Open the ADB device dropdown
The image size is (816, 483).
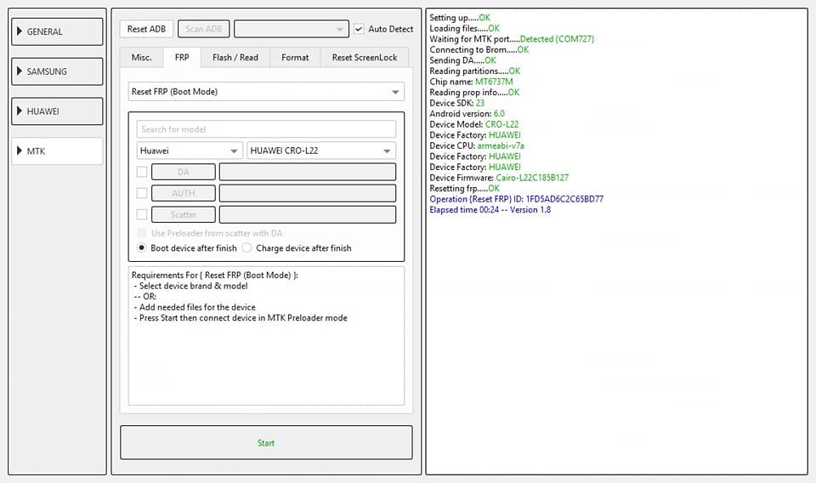(292, 29)
